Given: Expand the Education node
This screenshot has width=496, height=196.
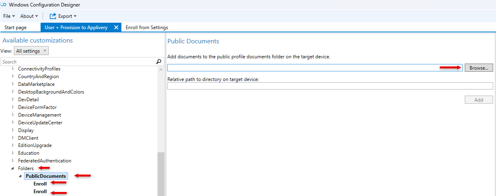Looking at the screenshot, I should tap(13, 153).
